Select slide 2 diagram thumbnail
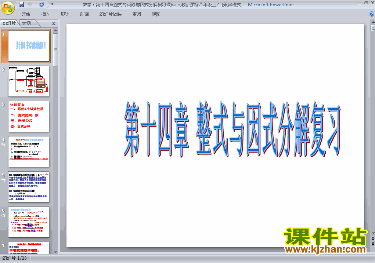This screenshot has width=375, height=263. coord(29,81)
